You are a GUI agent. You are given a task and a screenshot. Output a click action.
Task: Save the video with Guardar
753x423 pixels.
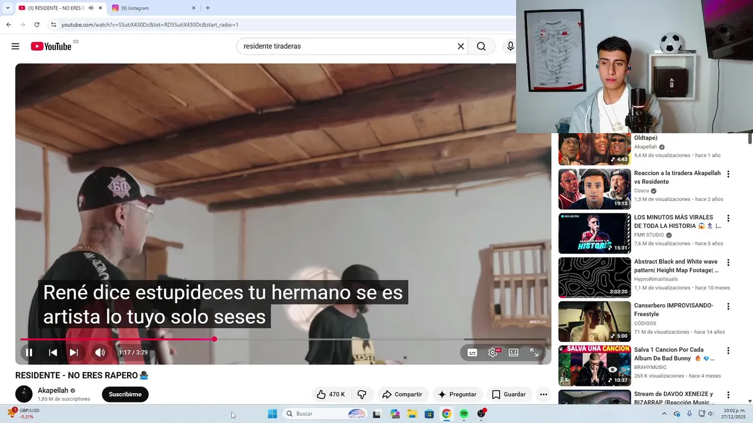pos(509,394)
